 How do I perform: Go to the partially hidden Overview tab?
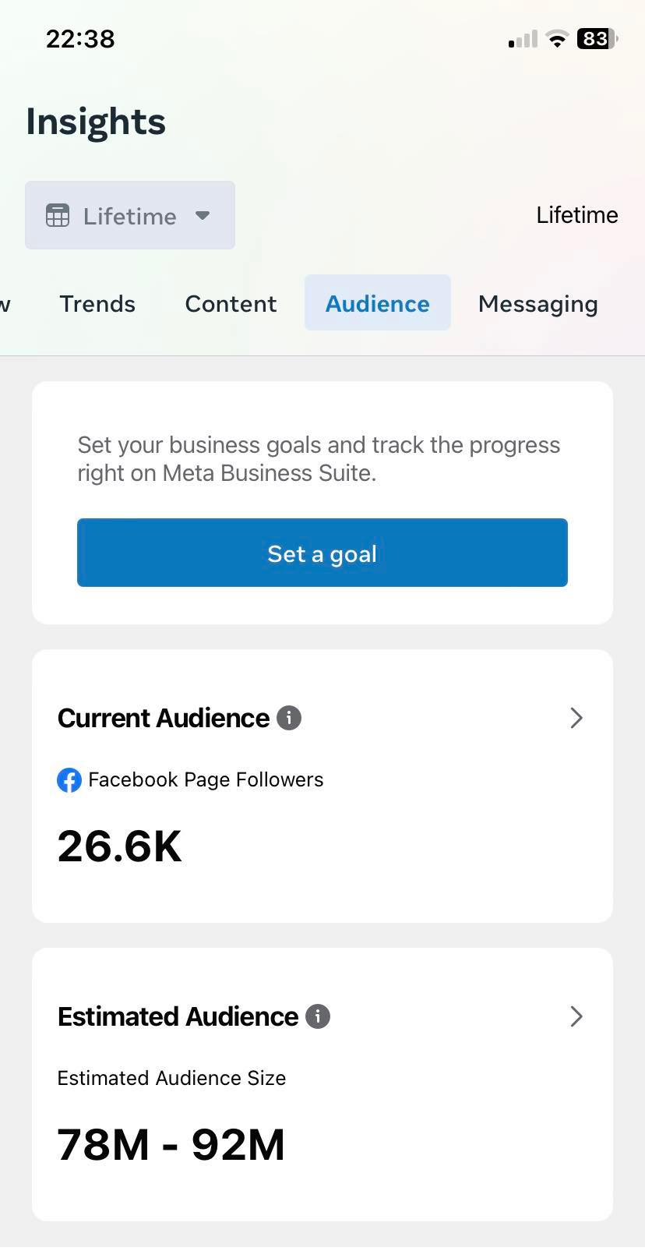click(5, 304)
